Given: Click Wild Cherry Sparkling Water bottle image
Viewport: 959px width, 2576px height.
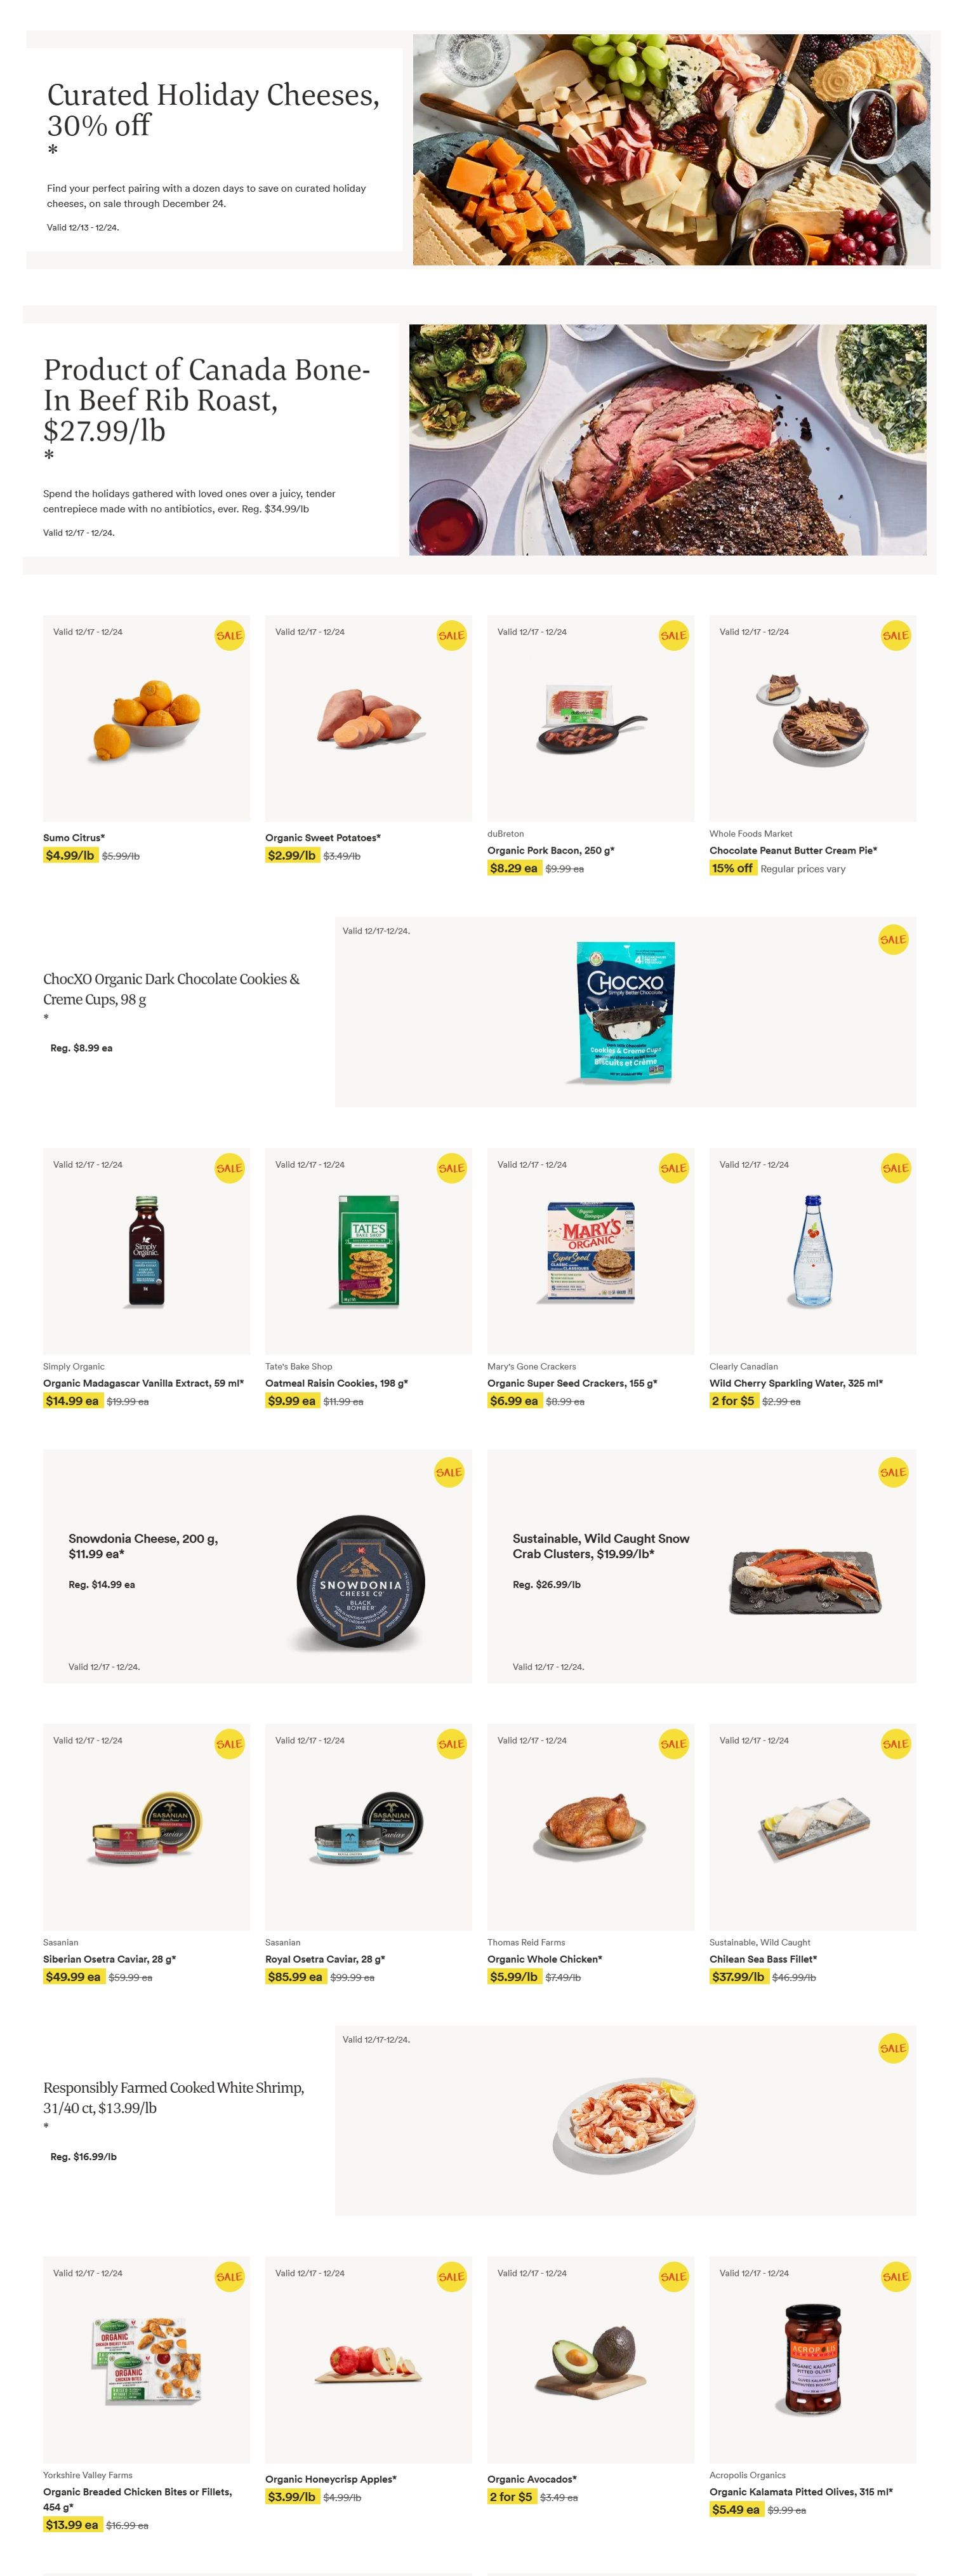Looking at the screenshot, I should [x=812, y=1250].
